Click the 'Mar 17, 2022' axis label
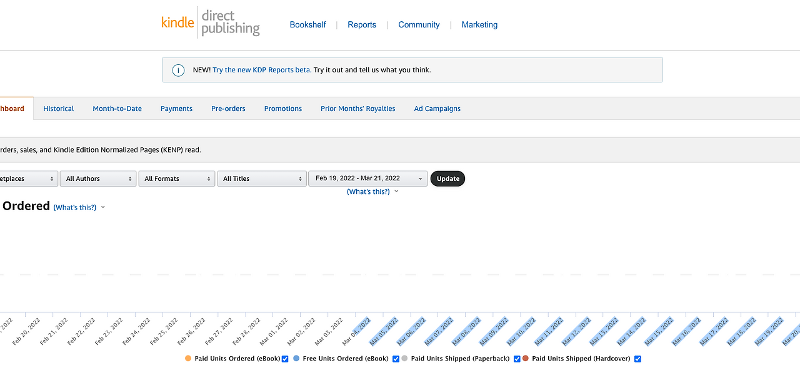The image size is (800, 373). click(714, 332)
